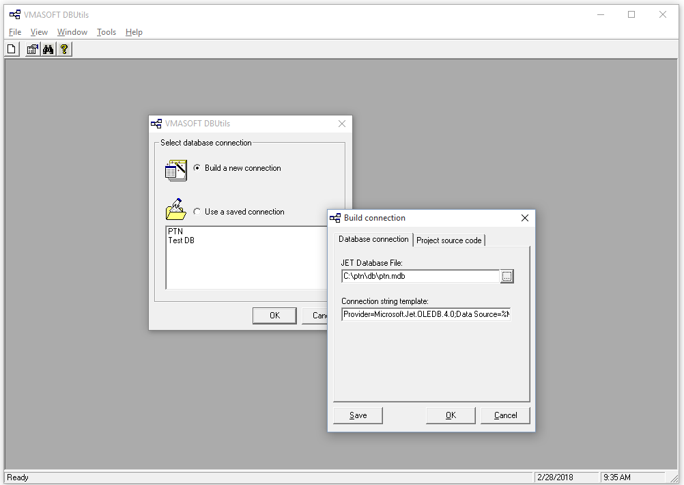Click the 9:35 AM time in status bar
This screenshot has height=485, width=684.
click(617, 477)
